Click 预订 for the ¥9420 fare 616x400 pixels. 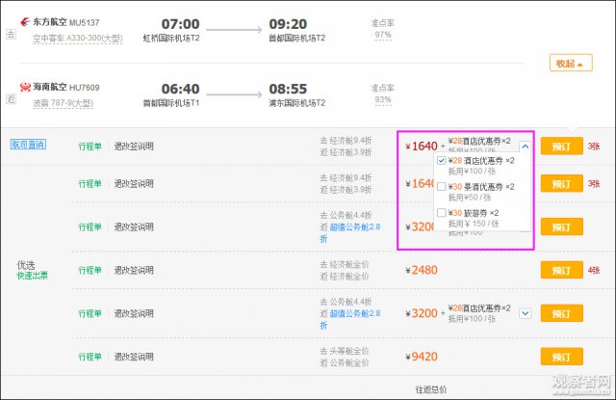click(x=561, y=357)
